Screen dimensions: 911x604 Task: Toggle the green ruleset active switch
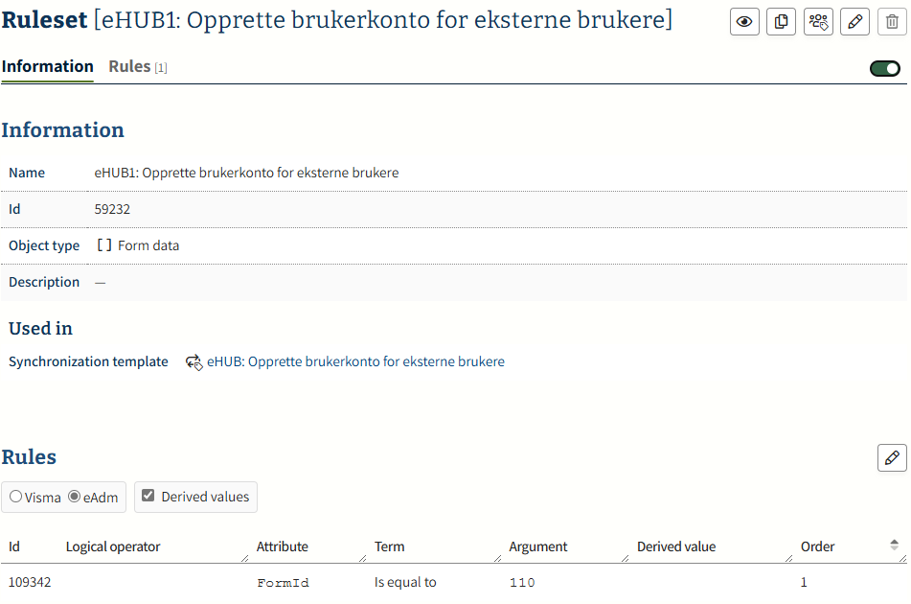click(x=884, y=68)
